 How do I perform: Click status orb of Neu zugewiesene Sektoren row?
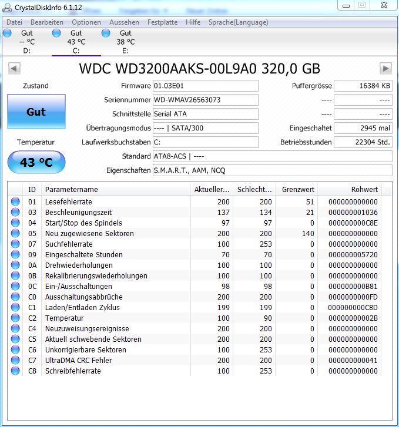click(x=15, y=233)
